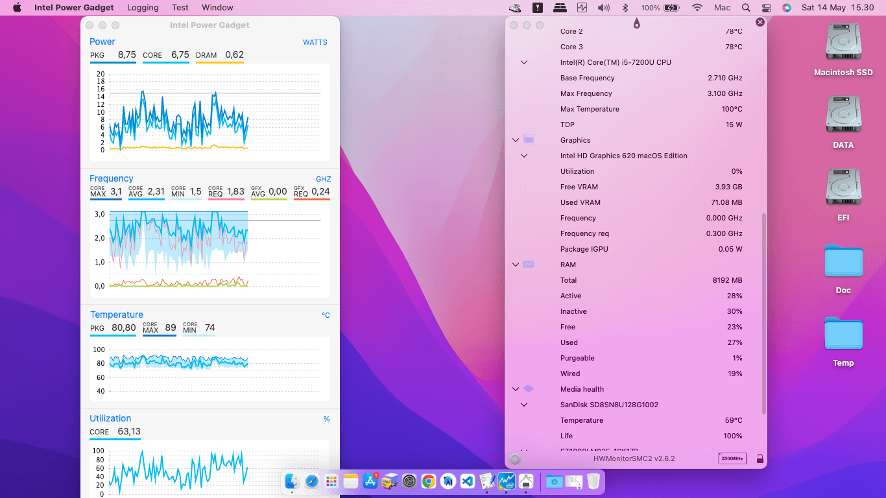Viewport: 886px width, 498px height.
Task: Open the Wi-Fi menu
Action: tap(697, 8)
